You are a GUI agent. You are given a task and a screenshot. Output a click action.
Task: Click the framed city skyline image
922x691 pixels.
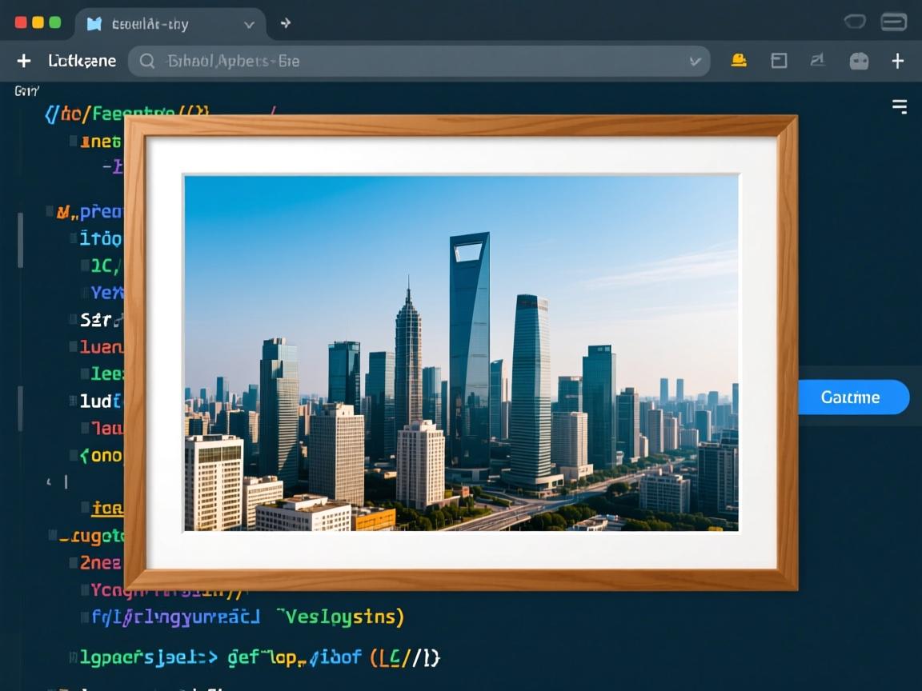[461, 353]
